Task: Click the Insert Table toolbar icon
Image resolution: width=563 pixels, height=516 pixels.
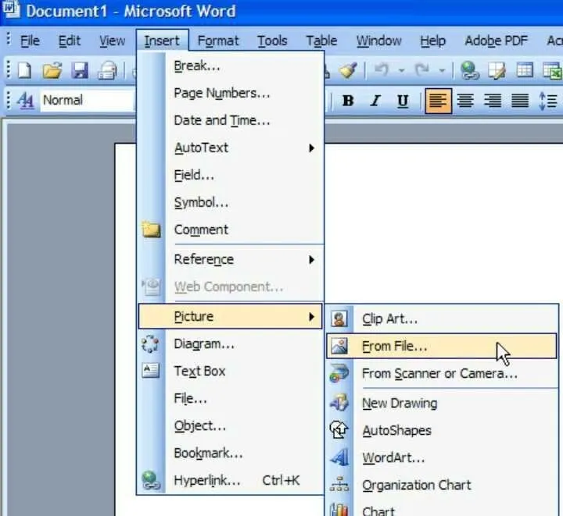Action: [525, 70]
